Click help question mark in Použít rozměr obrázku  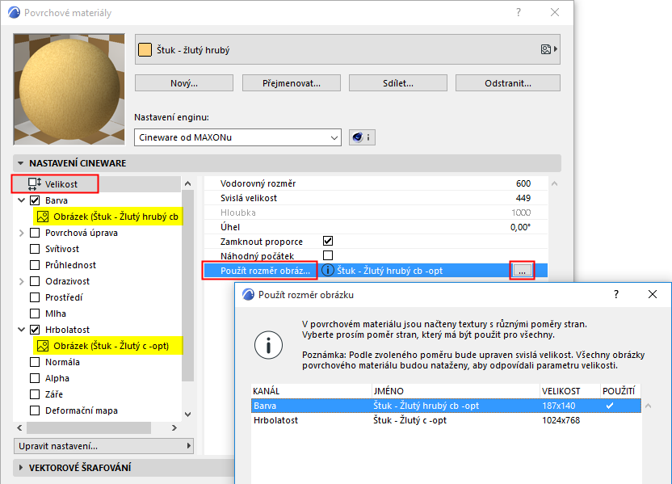[x=615, y=294]
